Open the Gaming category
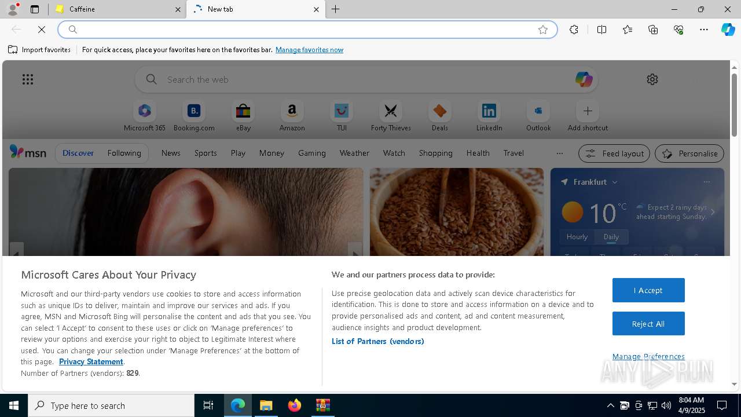This screenshot has width=741, height=417. click(x=312, y=153)
